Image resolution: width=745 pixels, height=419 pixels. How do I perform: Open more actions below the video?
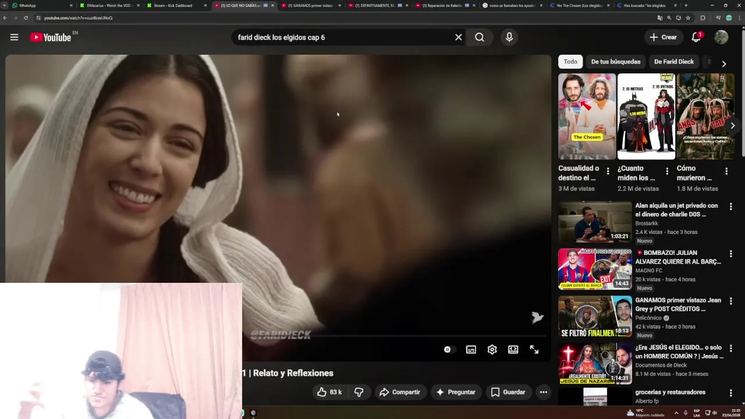tap(543, 392)
